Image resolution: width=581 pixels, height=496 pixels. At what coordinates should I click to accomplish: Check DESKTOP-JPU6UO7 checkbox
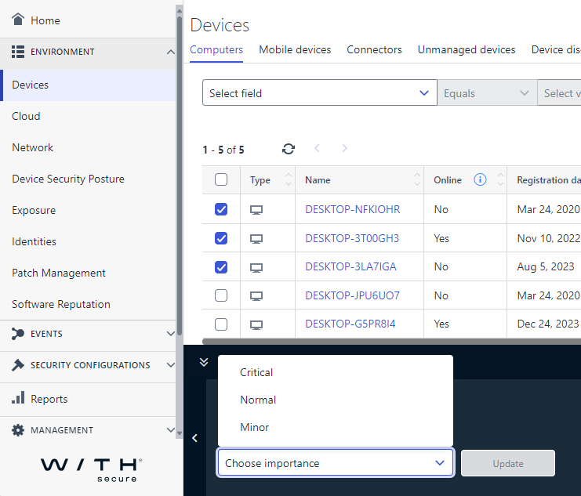pos(221,295)
